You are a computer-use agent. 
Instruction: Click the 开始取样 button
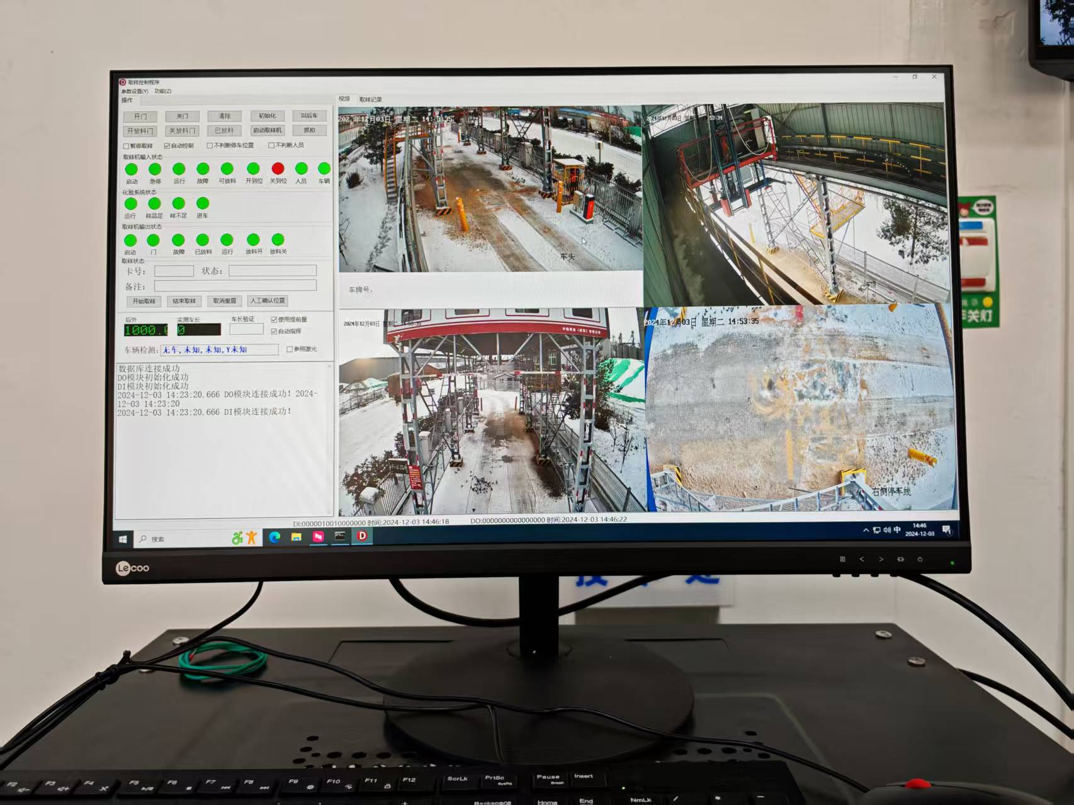144,301
